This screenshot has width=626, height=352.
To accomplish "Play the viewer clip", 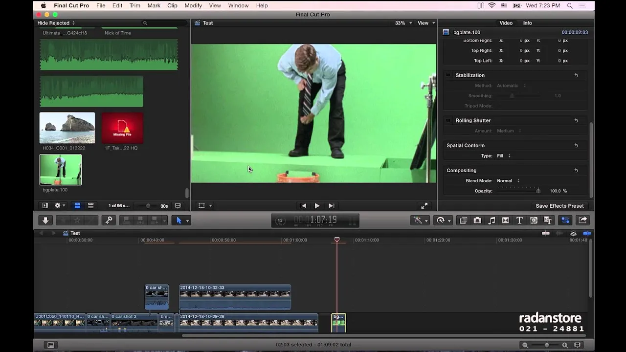I will tap(317, 206).
